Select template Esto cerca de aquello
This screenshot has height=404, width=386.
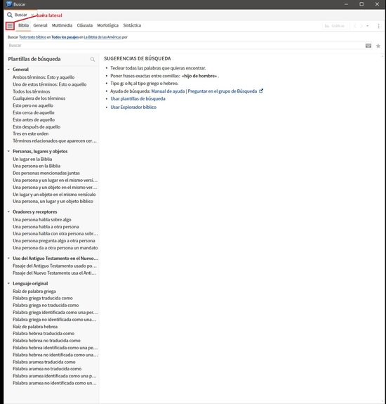pos(34,112)
